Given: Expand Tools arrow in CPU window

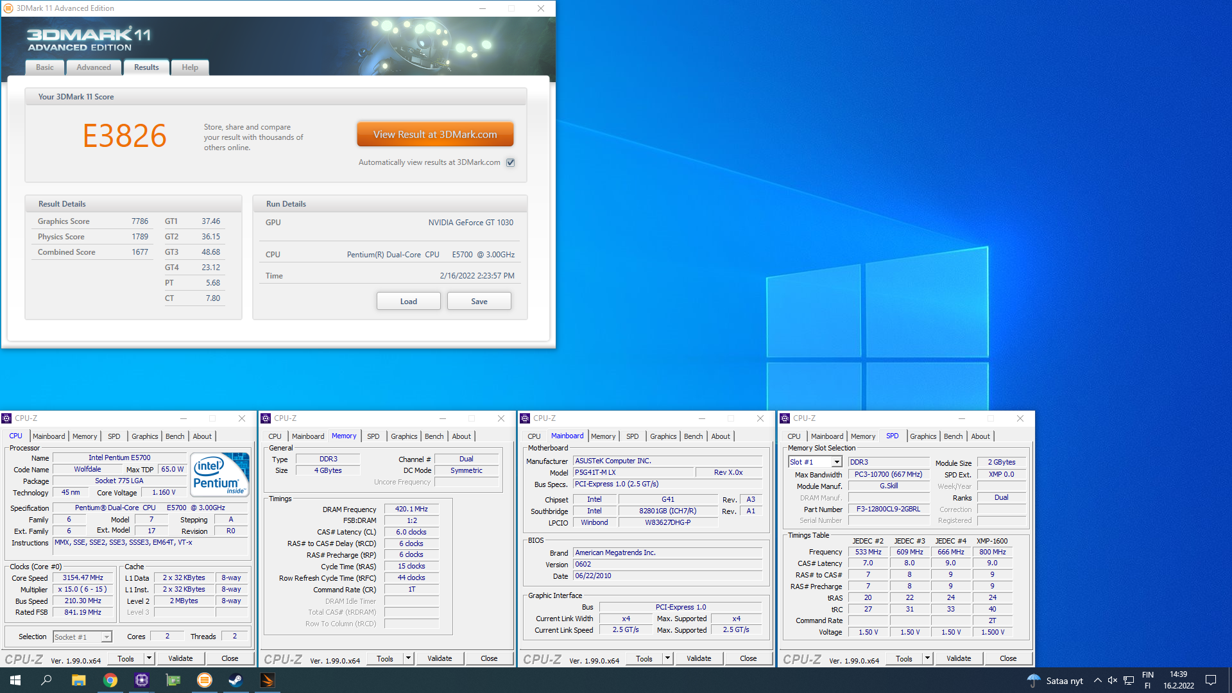Looking at the screenshot, I should [x=149, y=658].
